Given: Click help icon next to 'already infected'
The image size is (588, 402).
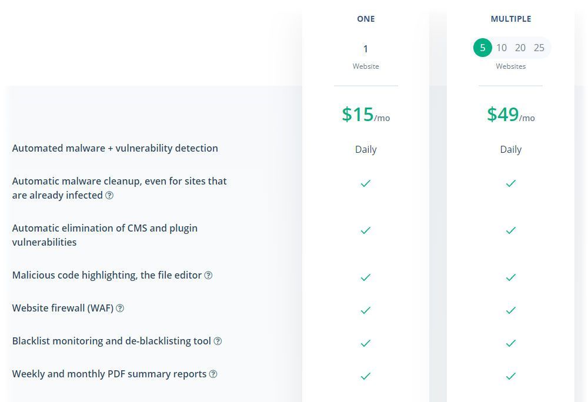Looking at the screenshot, I should (109, 195).
